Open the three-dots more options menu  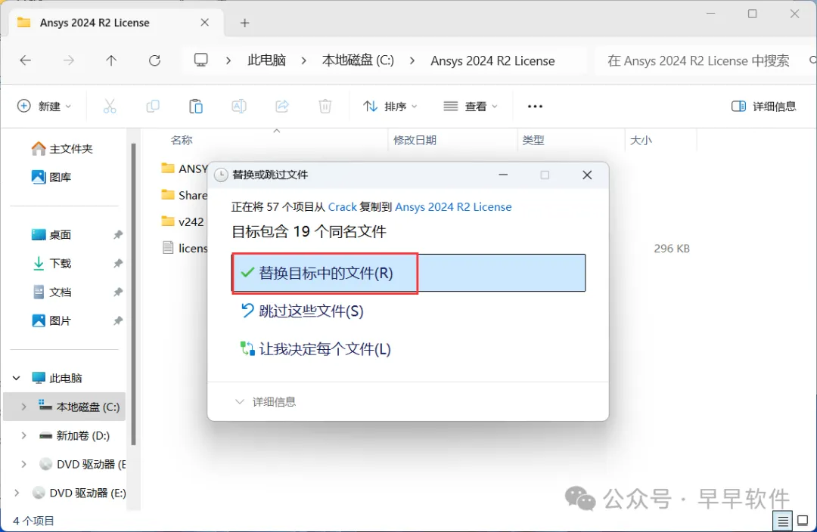pos(535,107)
